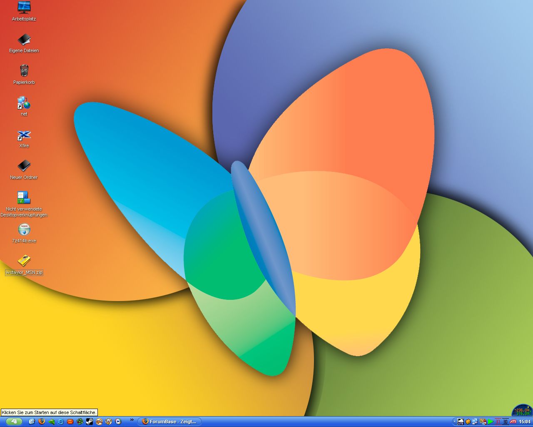Select the 7z414b.exe installer icon
Image resolution: width=533 pixels, height=427 pixels.
pyautogui.click(x=24, y=233)
